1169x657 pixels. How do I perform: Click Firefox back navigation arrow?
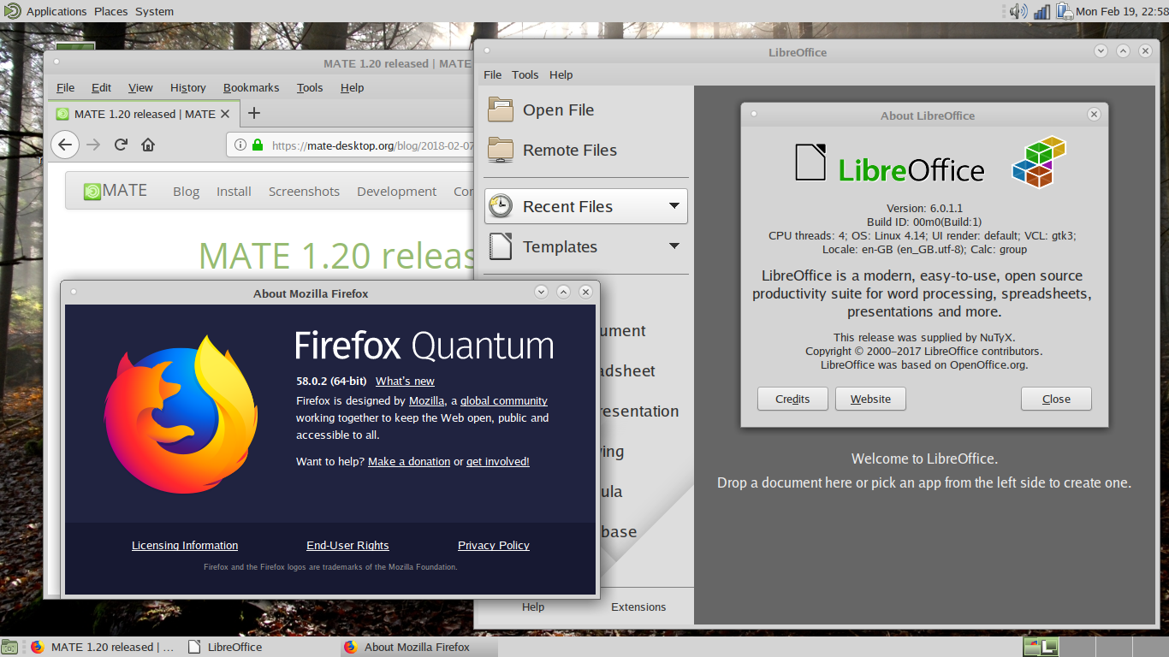[65, 145]
